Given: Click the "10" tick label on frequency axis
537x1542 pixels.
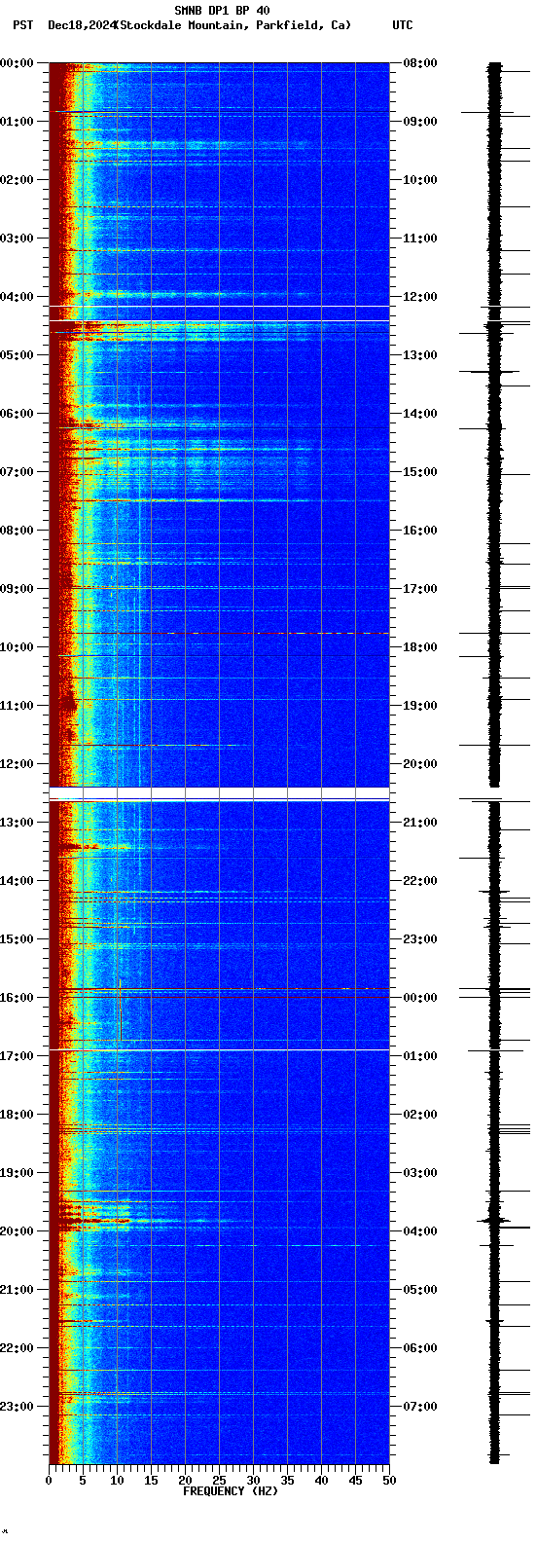Looking at the screenshot, I should (117, 1481).
